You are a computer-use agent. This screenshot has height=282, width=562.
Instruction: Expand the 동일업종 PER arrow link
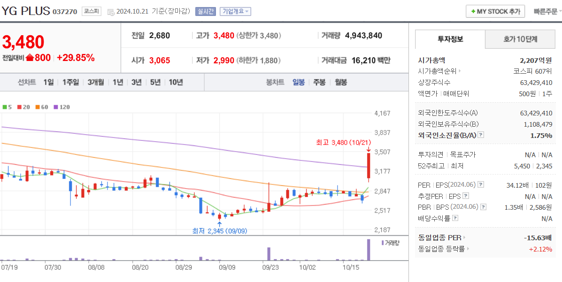[x=464, y=237]
